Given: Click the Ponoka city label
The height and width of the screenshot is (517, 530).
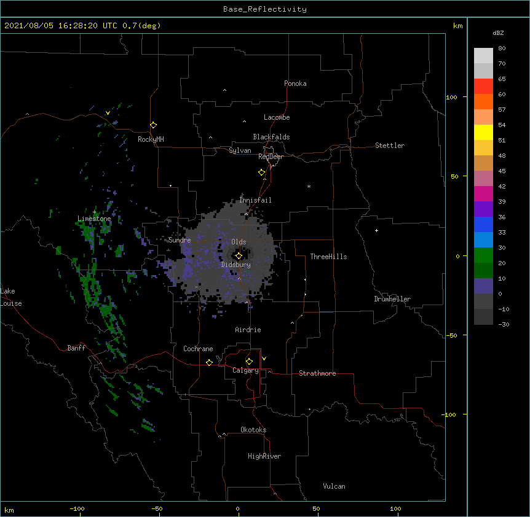Looking at the screenshot, I should click(x=295, y=84).
